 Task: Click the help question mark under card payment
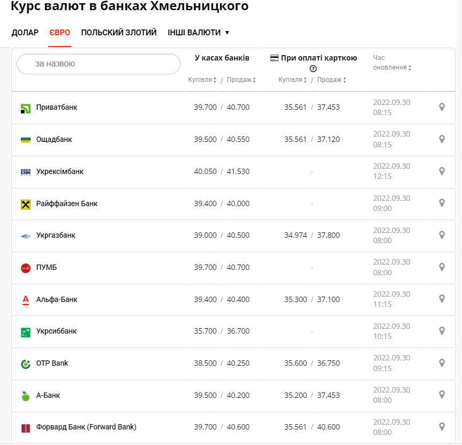(x=314, y=69)
